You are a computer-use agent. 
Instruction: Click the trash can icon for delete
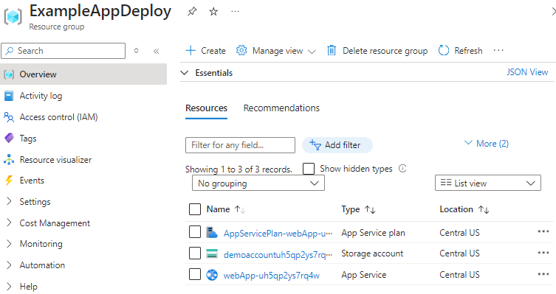tap(332, 51)
